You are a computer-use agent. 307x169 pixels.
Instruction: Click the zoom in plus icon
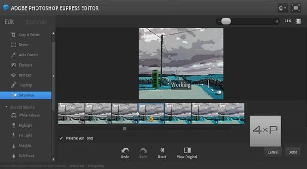point(277,21)
